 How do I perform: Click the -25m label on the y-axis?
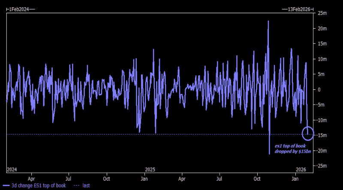pyautogui.click(x=322, y=166)
